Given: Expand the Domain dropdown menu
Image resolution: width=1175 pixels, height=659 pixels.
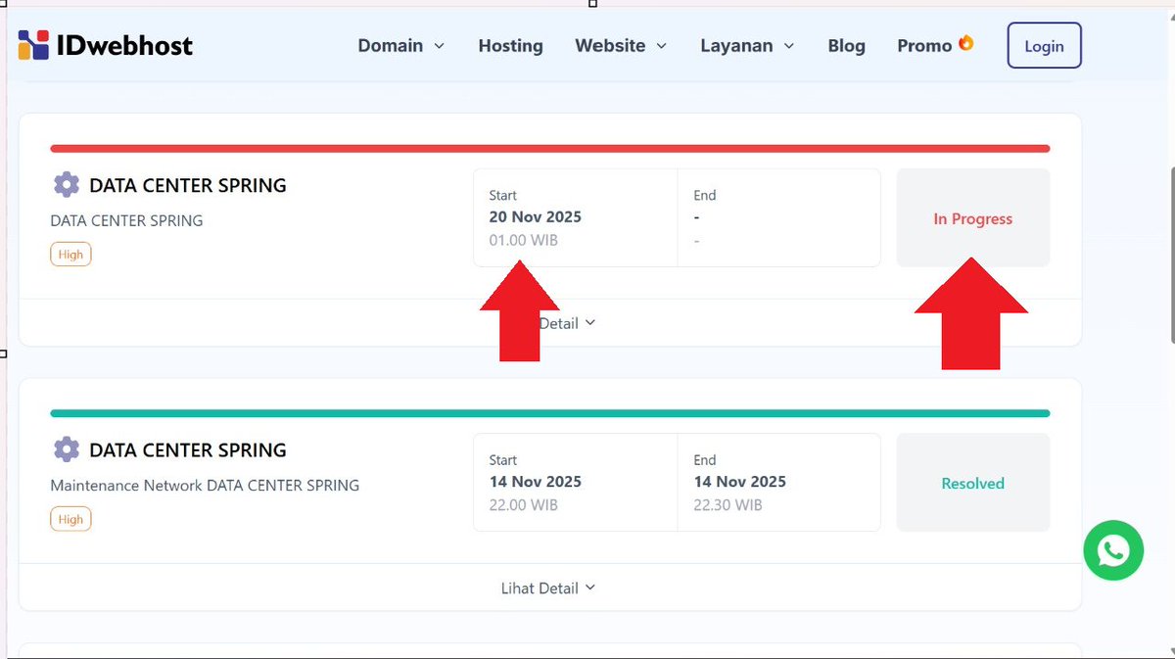Looking at the screenshot, I should coord(401,46).
